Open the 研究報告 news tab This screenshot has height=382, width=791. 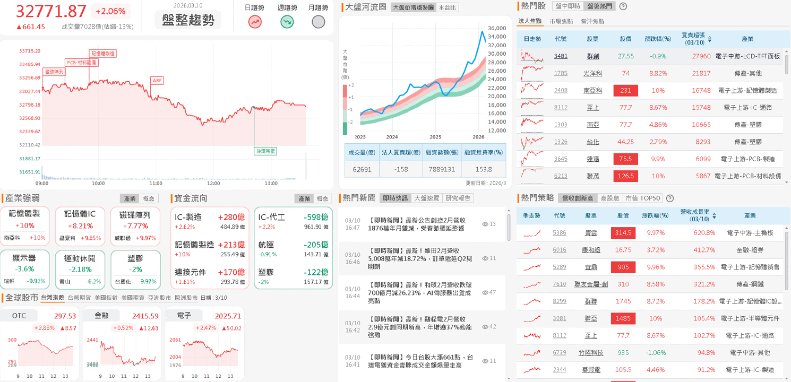click(458, 198)
